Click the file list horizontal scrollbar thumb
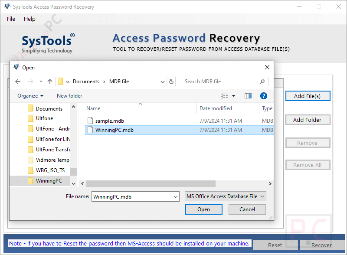 point(151,184)
